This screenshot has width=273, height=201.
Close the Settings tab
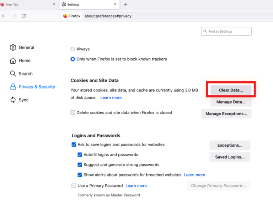click(115, 5)
